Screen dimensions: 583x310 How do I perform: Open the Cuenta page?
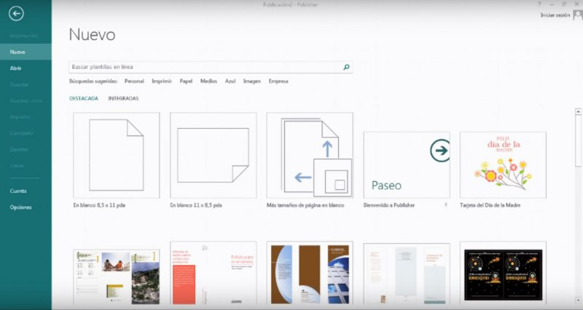point(17,191)
